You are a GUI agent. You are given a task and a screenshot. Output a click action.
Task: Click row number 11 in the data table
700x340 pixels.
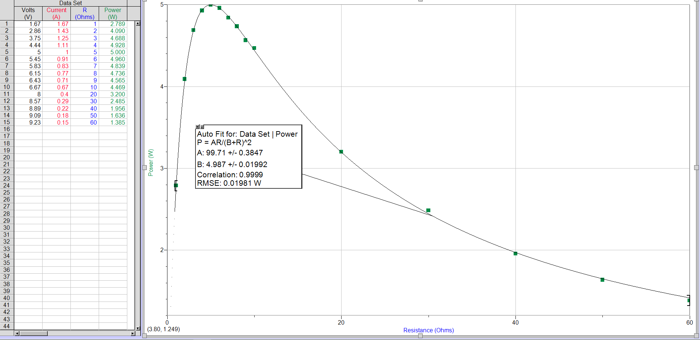coord(6,94)
